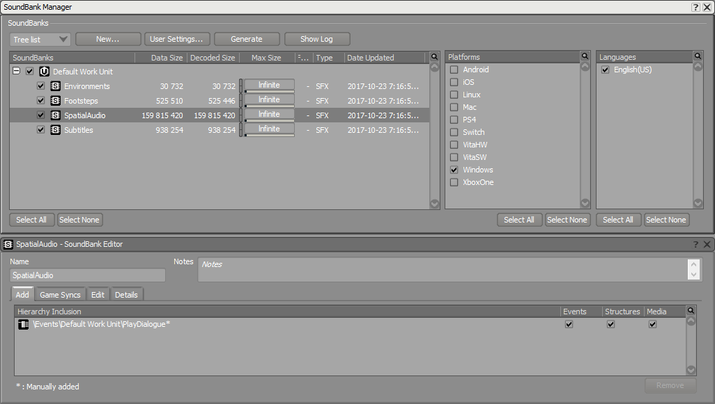This screenshot has height=404, width=715.
Task: Click Subtitles Max Size Infinite slider
Action: tap(269, 129)
